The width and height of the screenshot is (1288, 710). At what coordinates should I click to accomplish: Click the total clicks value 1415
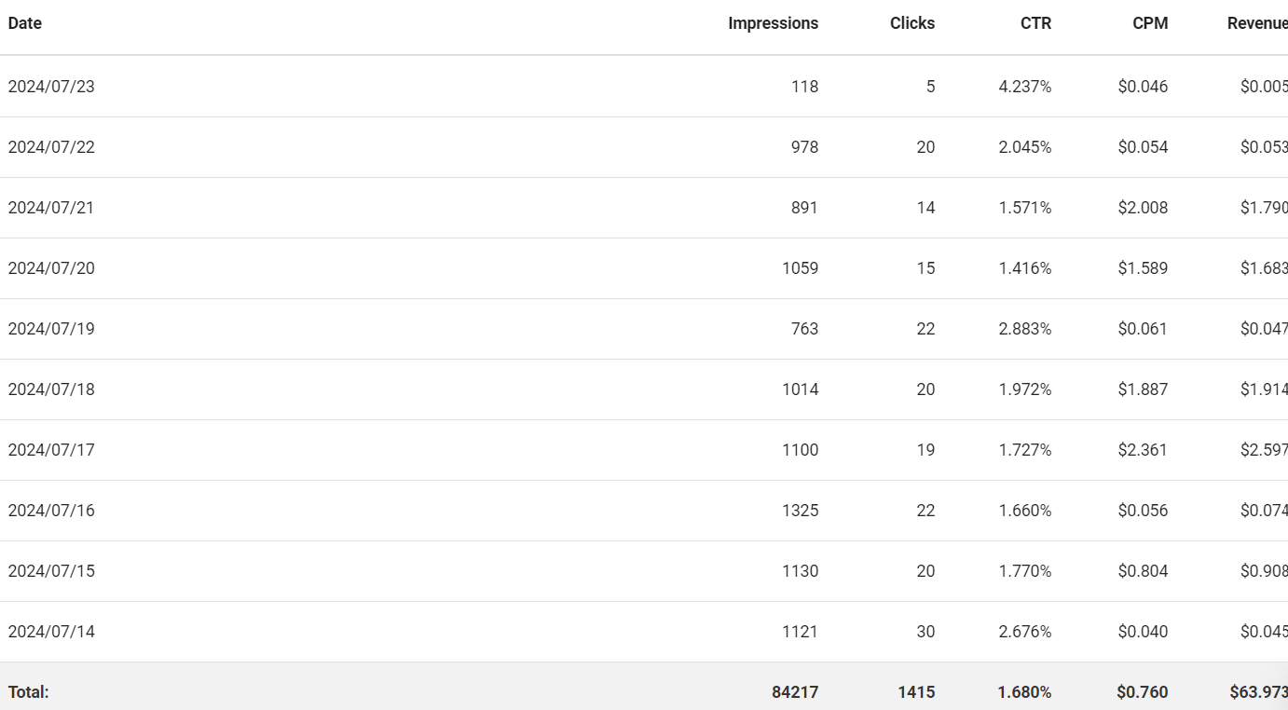pos(916,692)
